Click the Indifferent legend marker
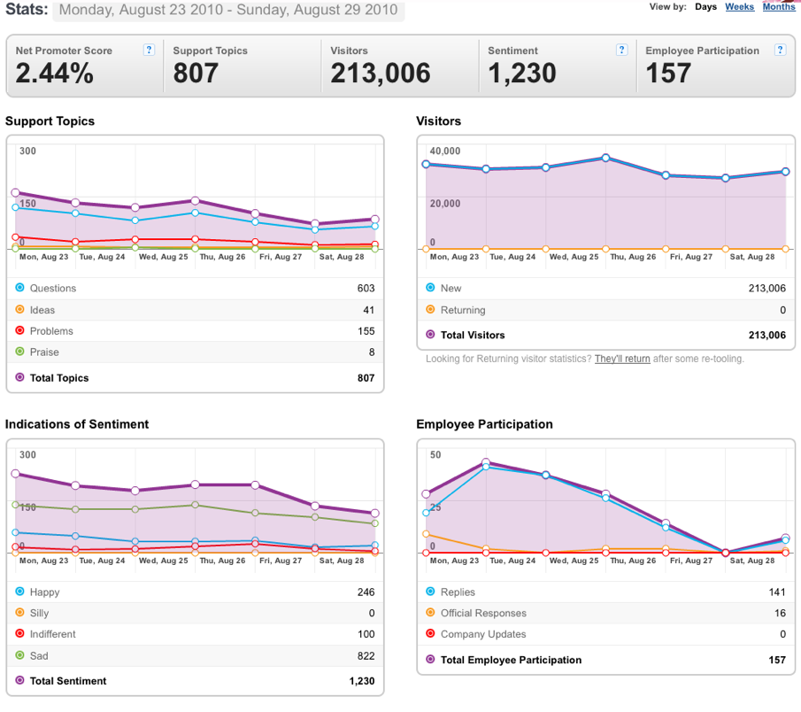801x712 pixels. coord(20,633)
